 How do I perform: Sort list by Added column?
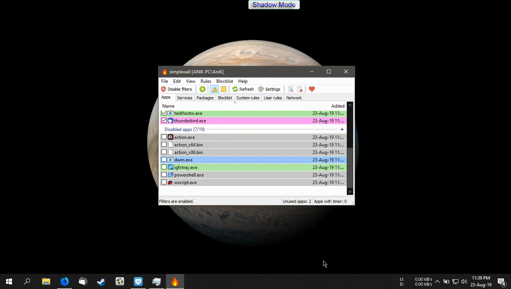[328, 106]
